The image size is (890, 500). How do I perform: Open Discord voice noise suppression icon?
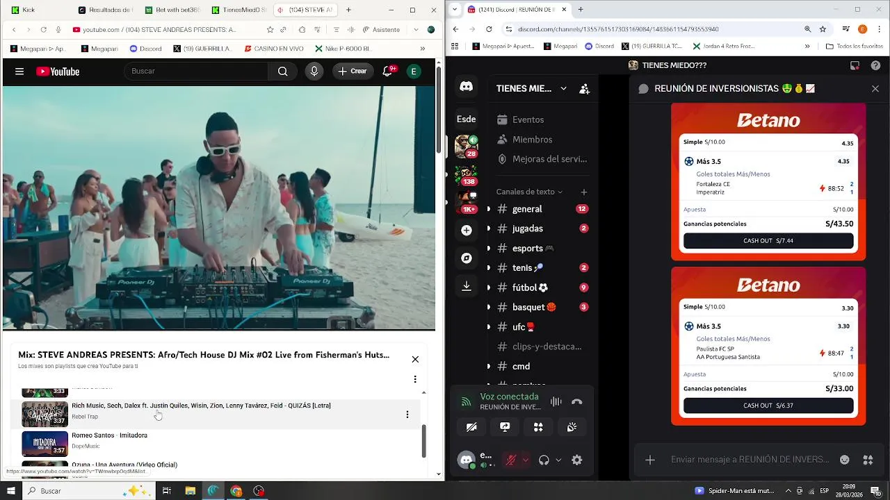[556, 401]
